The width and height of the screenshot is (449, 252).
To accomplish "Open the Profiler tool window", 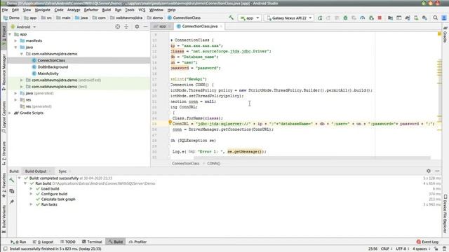I will point(138,241).
